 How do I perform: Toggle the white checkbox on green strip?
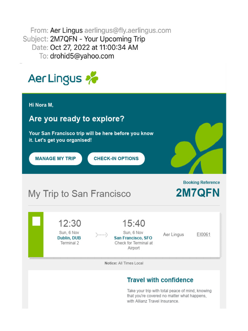[x=36, y=221]
